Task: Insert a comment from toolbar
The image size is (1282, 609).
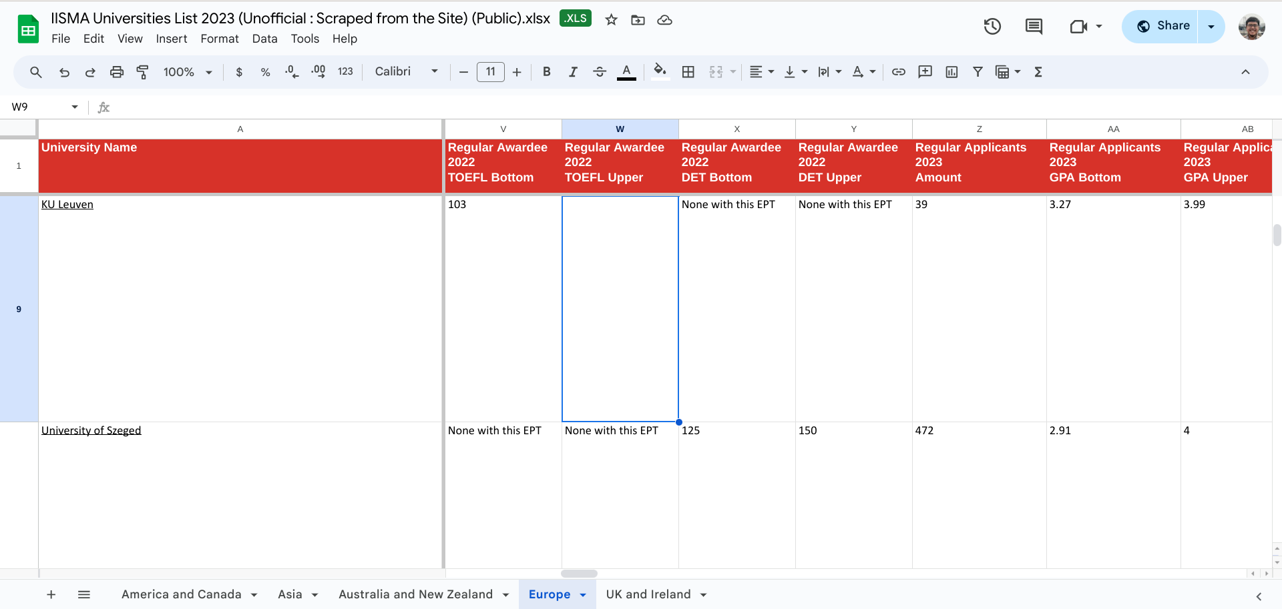Action: 925,72
